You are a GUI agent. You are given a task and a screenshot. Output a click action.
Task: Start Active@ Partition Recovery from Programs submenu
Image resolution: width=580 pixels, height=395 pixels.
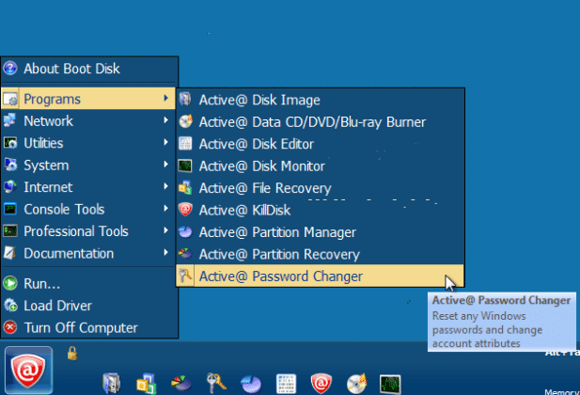coord(320,254)
